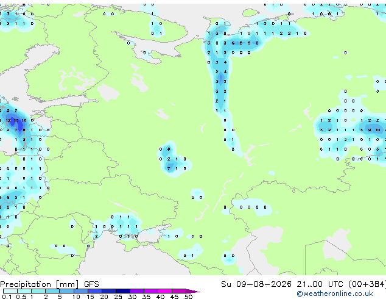Click the legend label '50'
Image resolution: width=386 pixels, height=299 pixels.
coord(188,297)
